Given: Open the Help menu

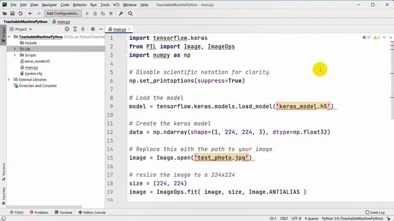Looking at the screenshot, I should 144,5.
